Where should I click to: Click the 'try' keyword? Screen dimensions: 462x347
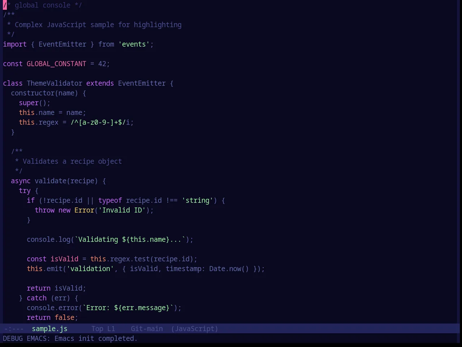pos(25,190)
